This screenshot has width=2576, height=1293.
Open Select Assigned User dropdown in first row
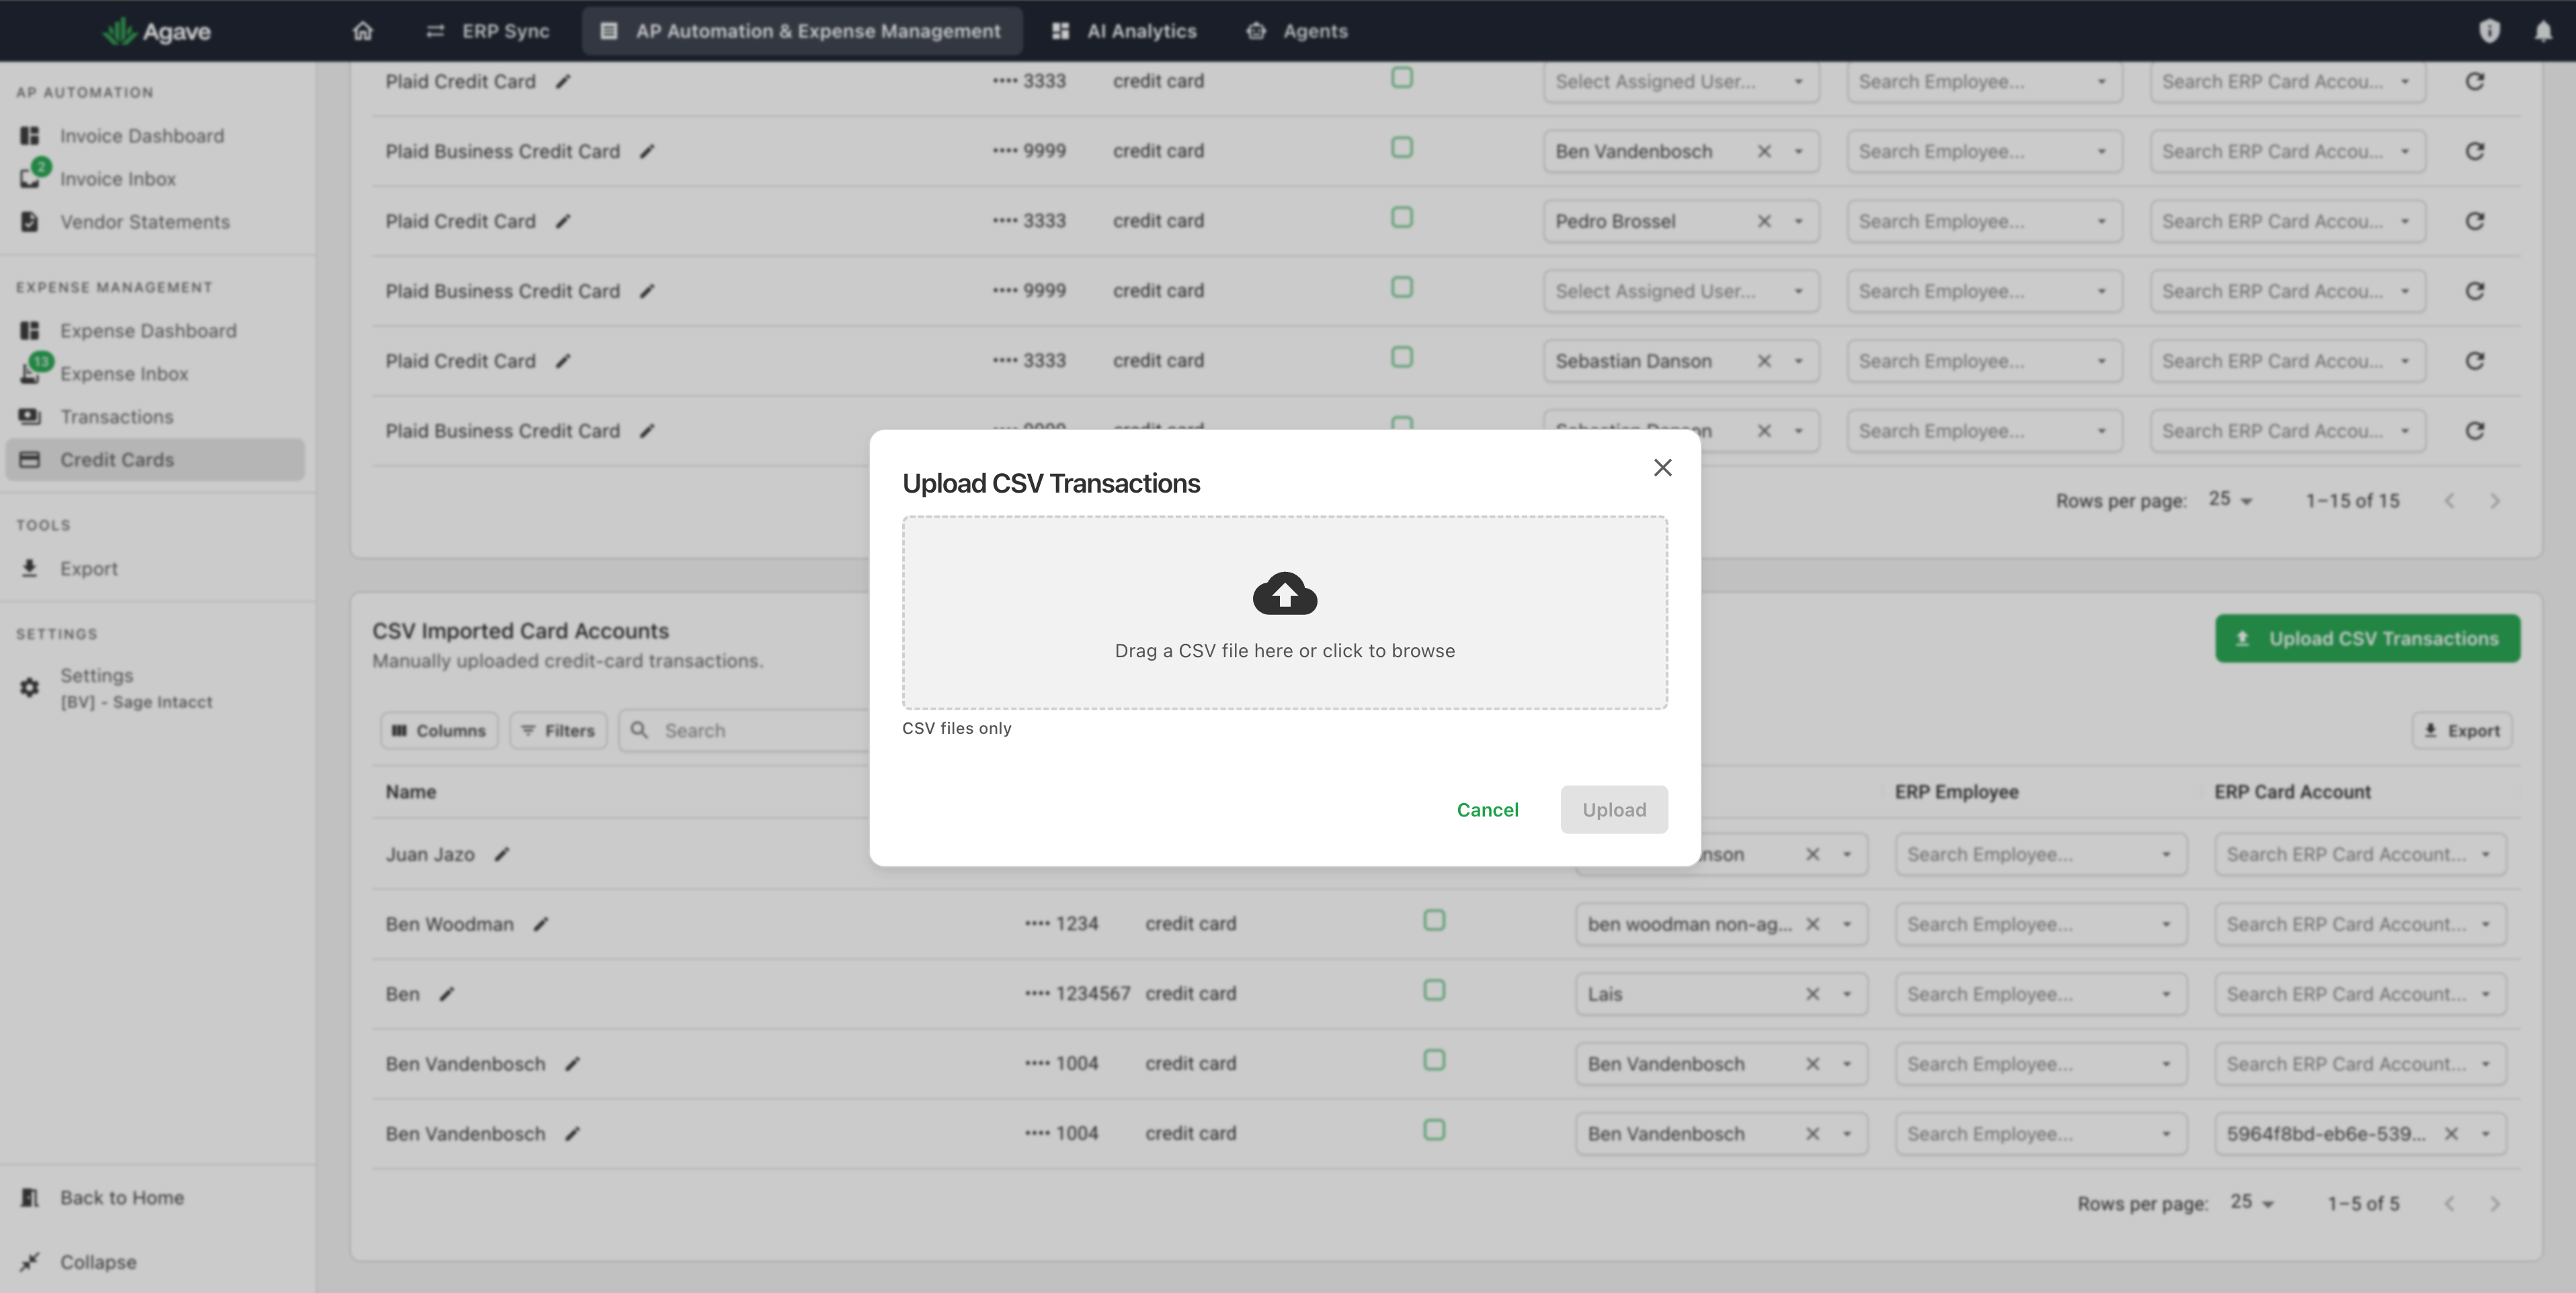[x=1680, y=81]
